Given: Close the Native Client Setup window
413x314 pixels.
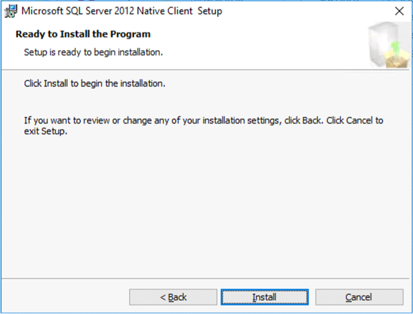Looking at the screenshot, I should 399,11.
